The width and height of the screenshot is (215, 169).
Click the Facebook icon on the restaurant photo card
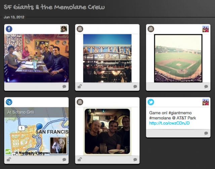point(9,29)
